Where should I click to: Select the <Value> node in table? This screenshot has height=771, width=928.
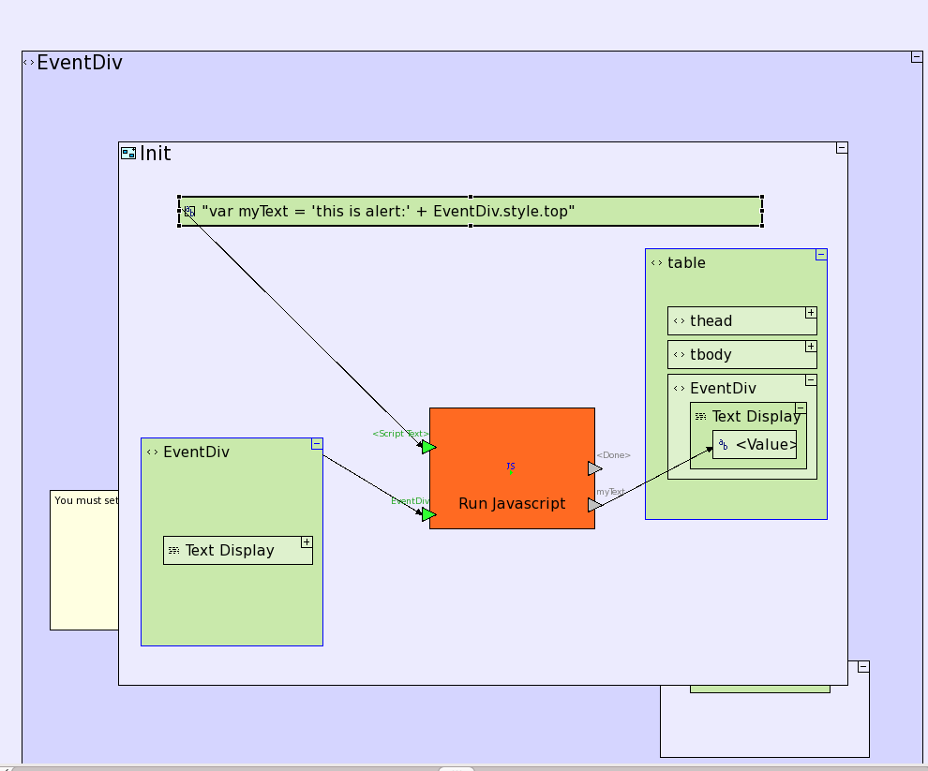pos(766,445)
